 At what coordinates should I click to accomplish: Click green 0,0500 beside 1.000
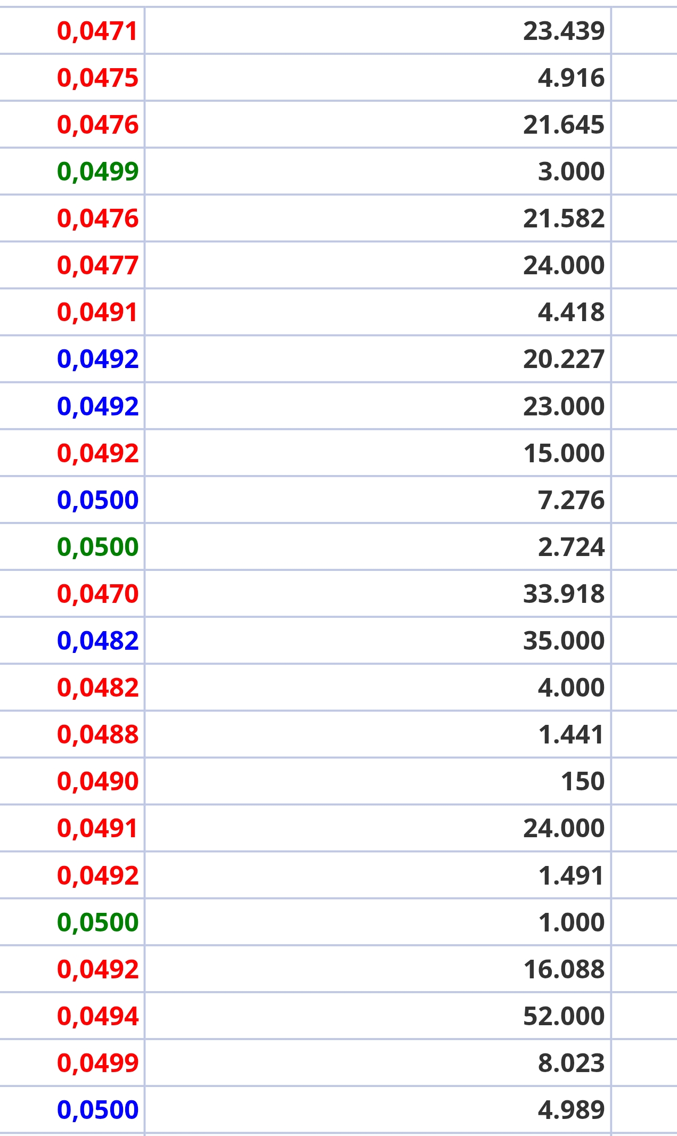[x=97, y=922]
